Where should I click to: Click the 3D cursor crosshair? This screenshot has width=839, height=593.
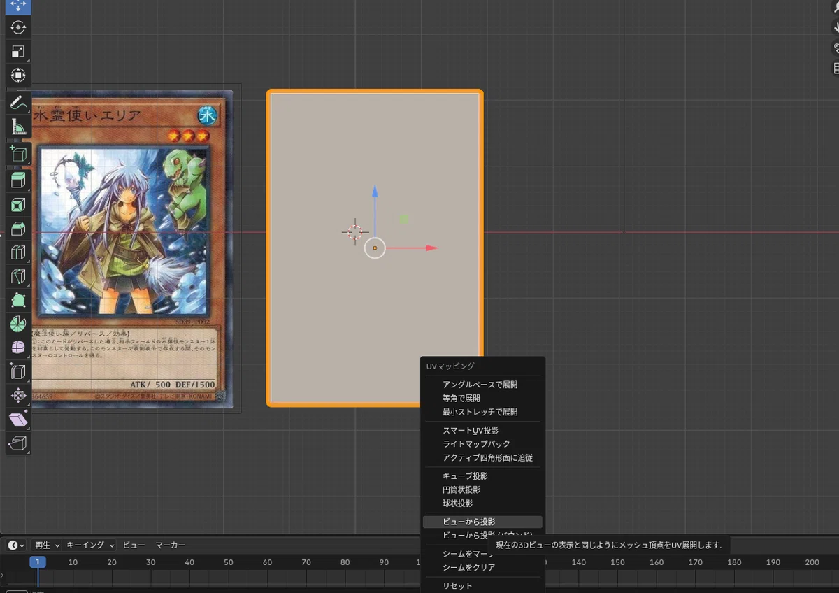pyautogui.click(x=354, y=231)
